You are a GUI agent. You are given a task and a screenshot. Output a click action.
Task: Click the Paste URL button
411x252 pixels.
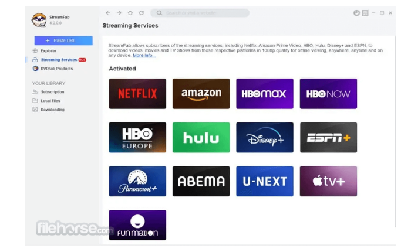pos(63,40)
